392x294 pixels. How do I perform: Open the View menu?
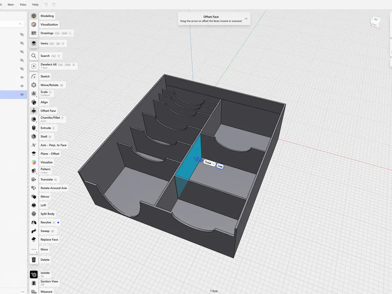click(x=23, y=5)
